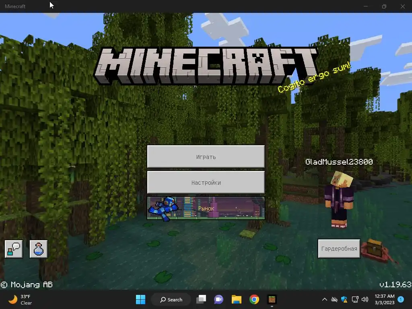The image size is (412, 309).
Task: Click the v1.19.63 version text
Action: coord(396,284)
